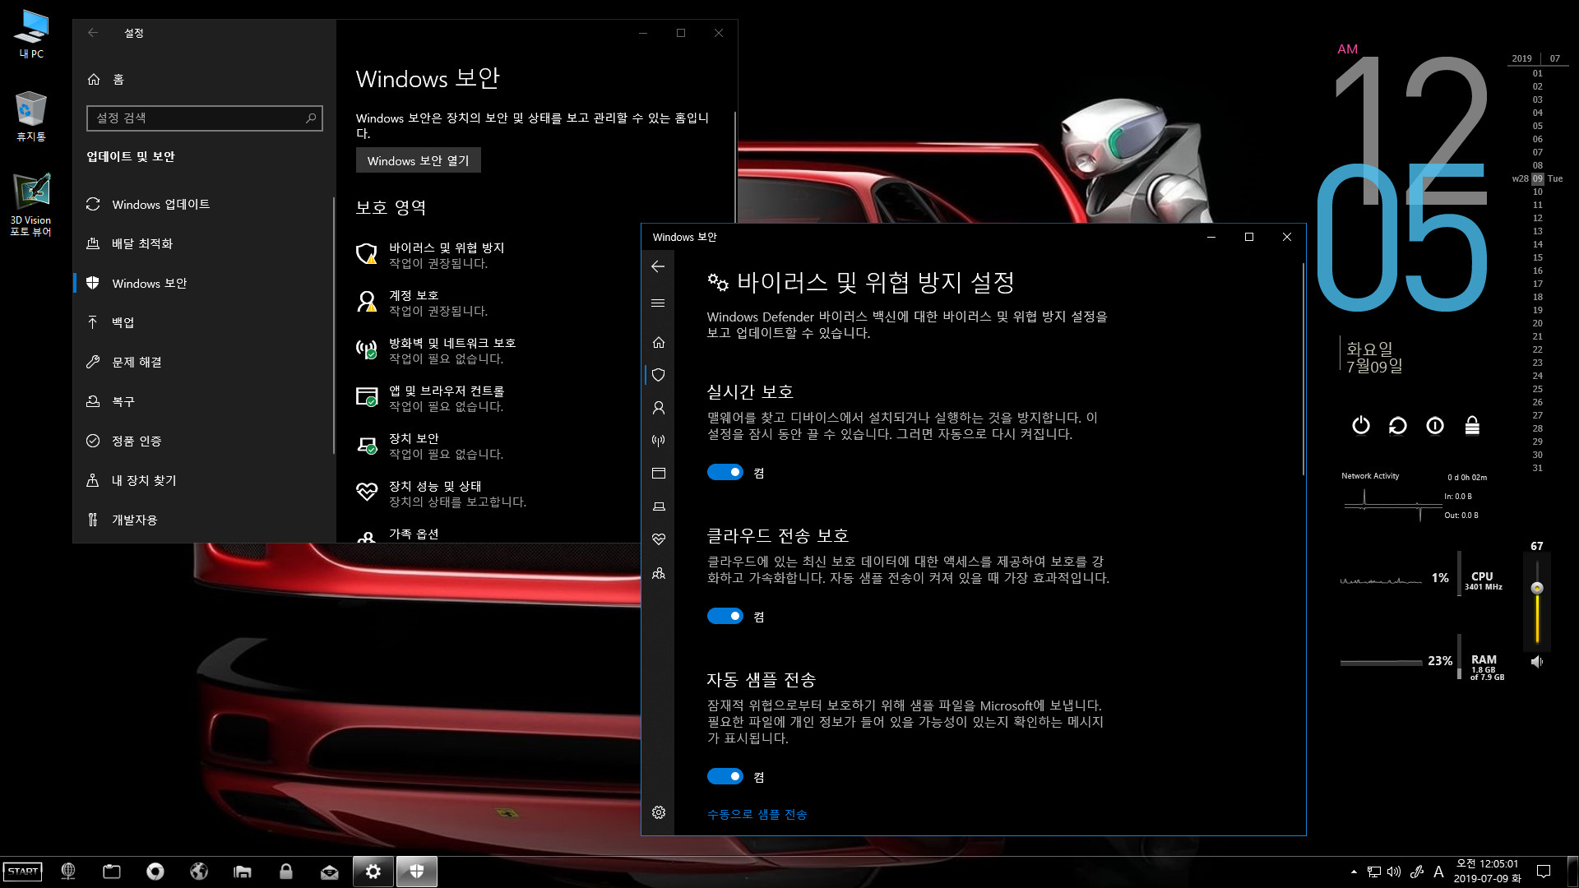This screenshot has height=888, width=1579.
Task: Click the network icon in system tray
Action: tap(1374, 872)
